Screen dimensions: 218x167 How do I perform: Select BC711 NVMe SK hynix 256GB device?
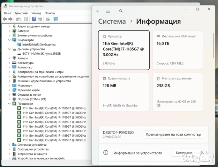[42, 54]
